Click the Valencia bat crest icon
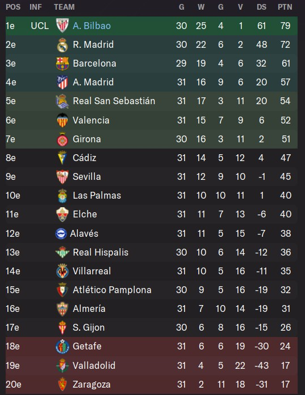 (x=62, y=120)
